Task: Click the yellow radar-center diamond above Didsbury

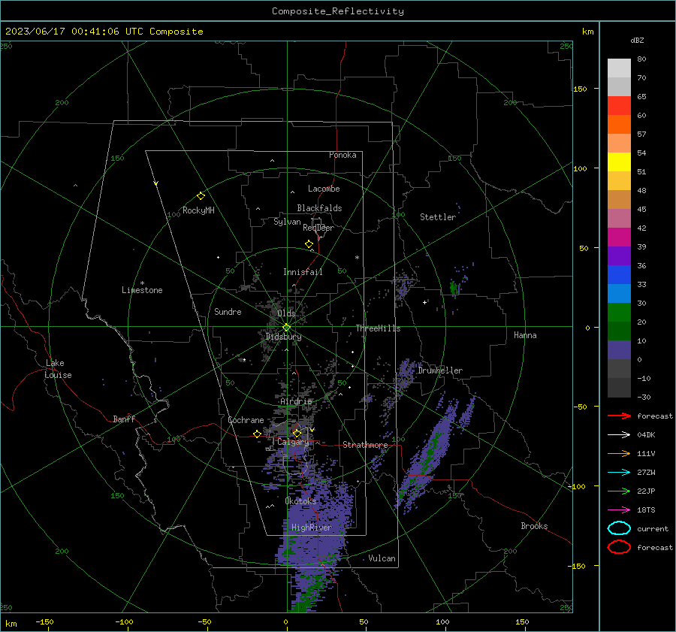Action: [286, 328]
